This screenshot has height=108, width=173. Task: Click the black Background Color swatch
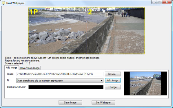click(x=66, y=87)
